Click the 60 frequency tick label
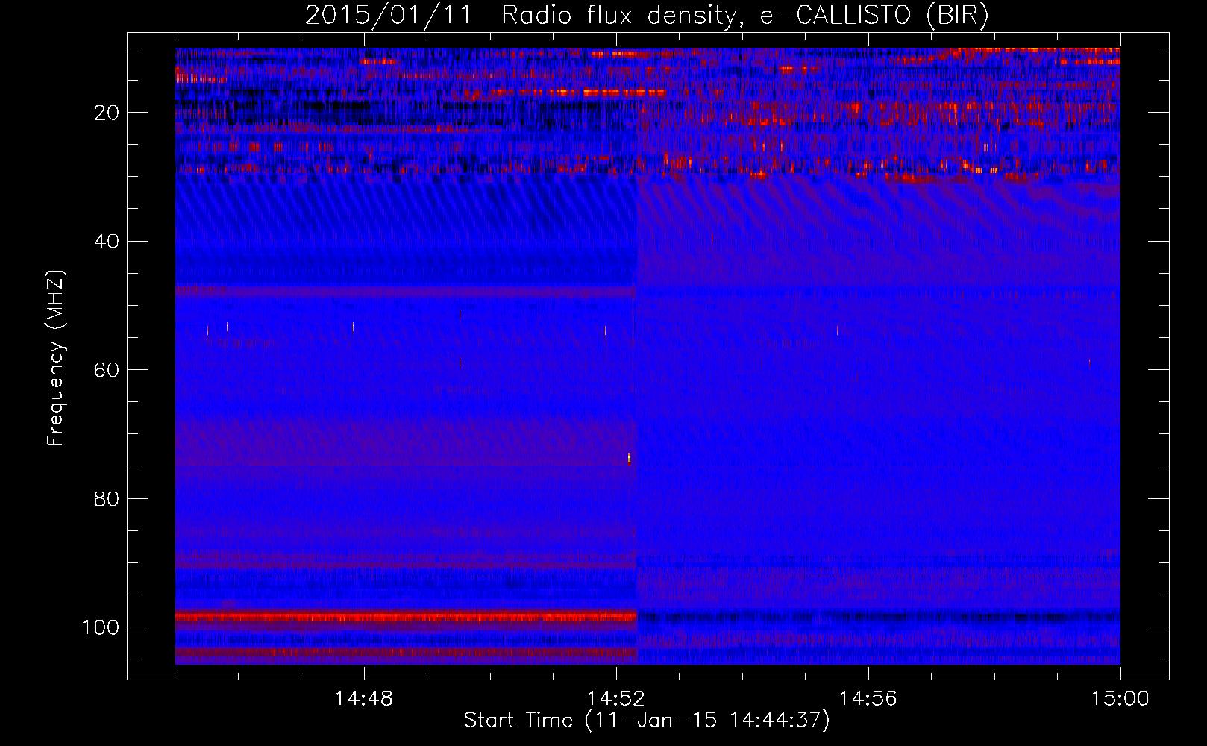The width and height of the screenshot is (1207, 746). point(107,370)
